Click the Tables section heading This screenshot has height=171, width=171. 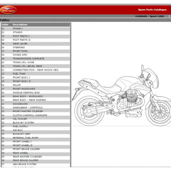pos(5,20)
